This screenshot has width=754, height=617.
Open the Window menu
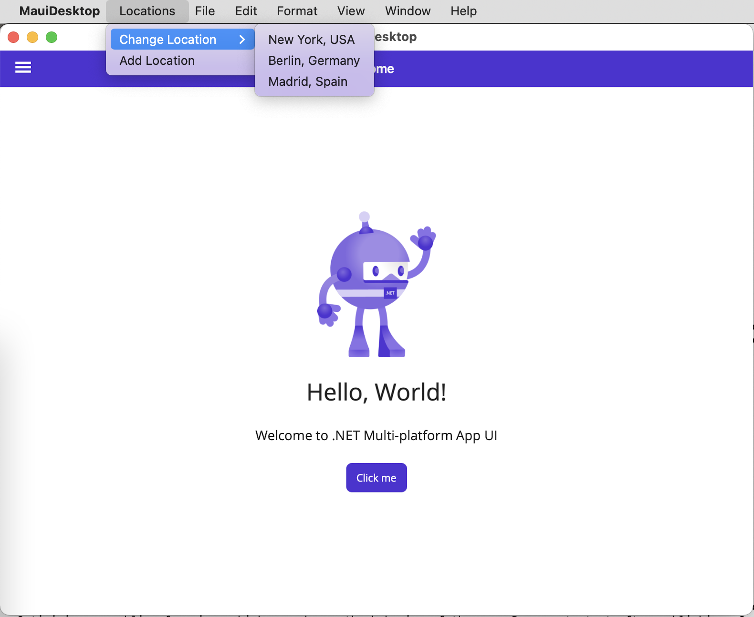coord(408,11)
